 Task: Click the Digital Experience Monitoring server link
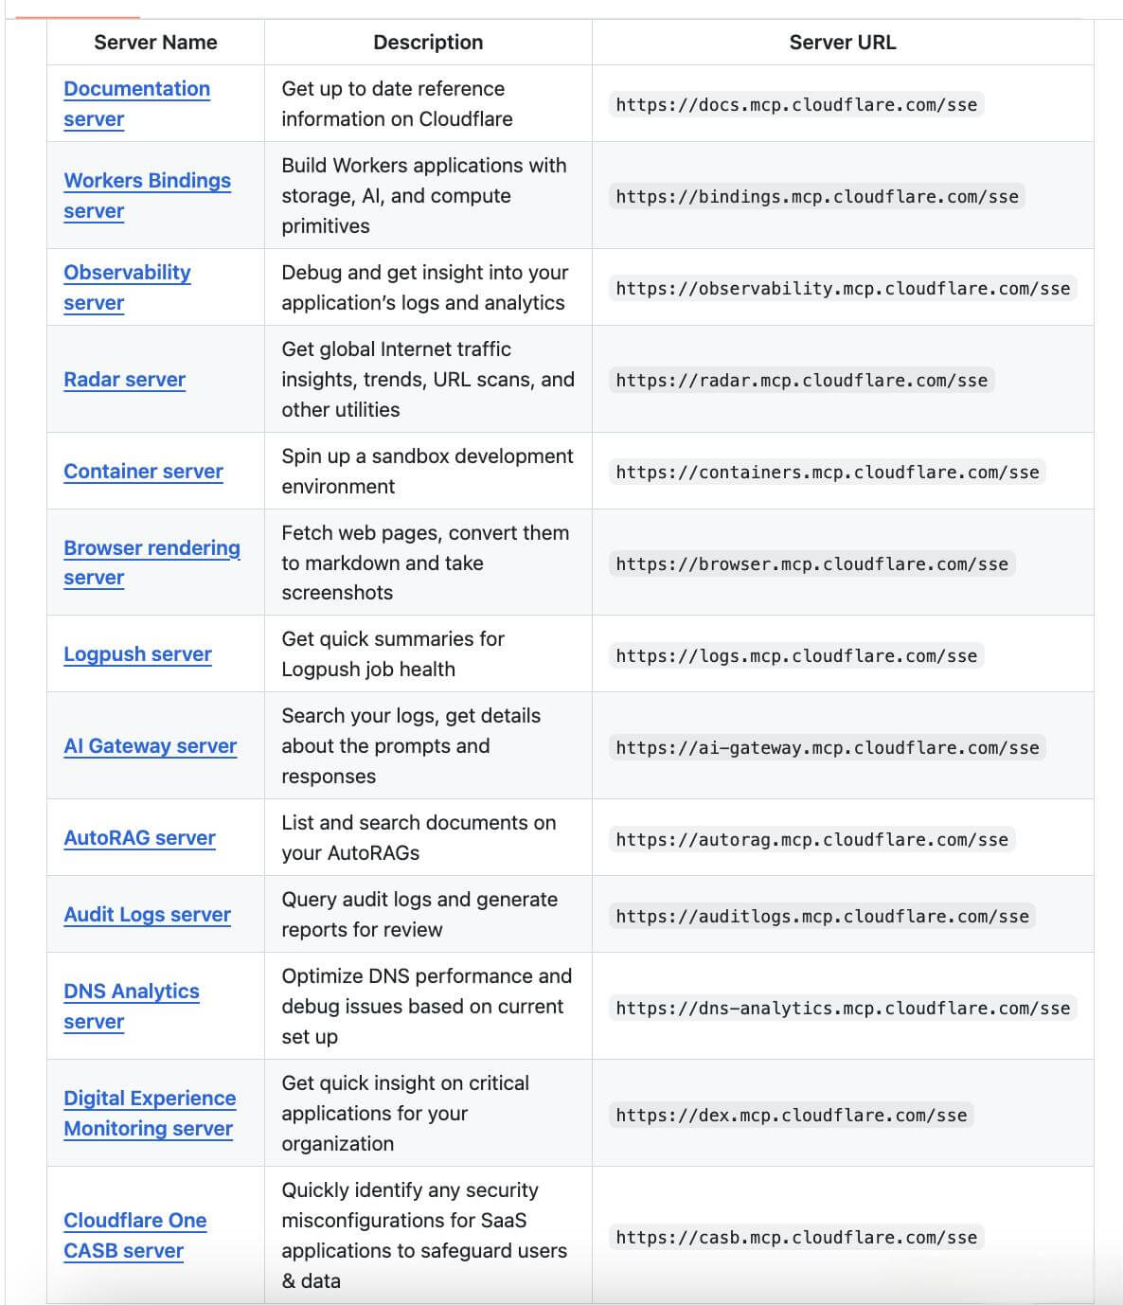[x=150, y=1099]
